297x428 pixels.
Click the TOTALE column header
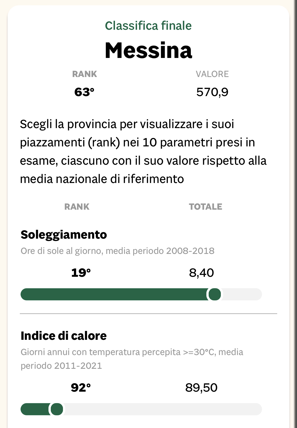pos(205,207)
